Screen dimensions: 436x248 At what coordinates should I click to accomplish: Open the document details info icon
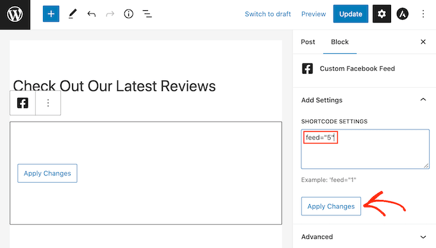pos(128,13)
